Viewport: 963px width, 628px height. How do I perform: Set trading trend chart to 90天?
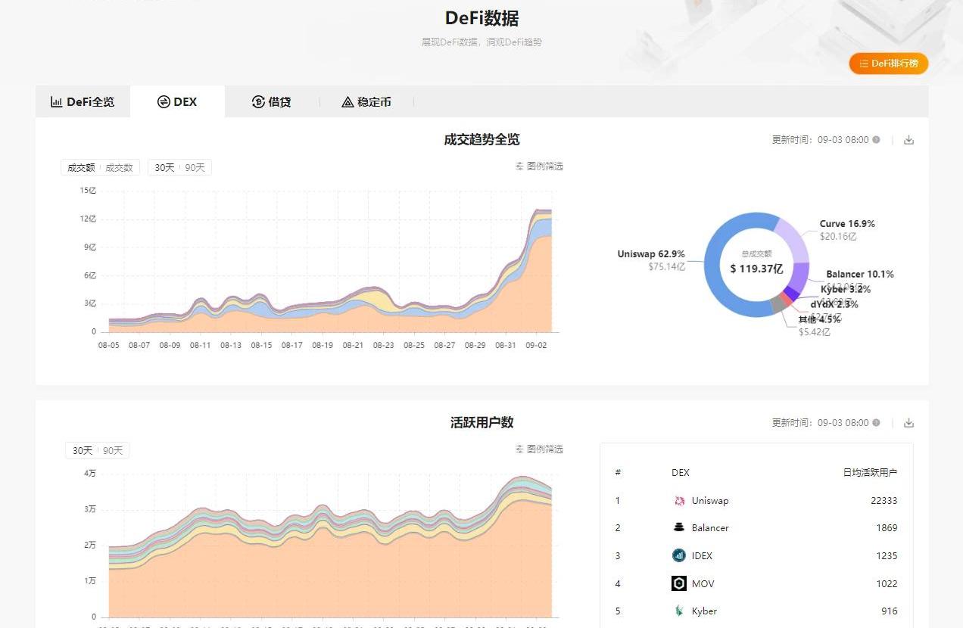point(195,167)
